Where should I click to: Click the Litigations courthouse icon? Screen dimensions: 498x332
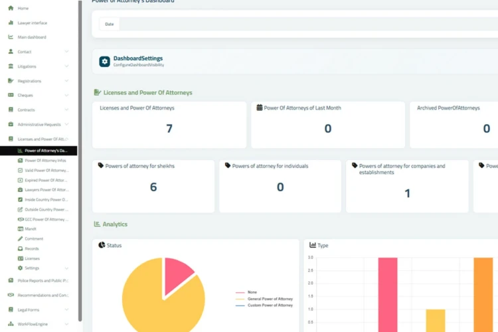pyautogui.click(x=11, y=66)
